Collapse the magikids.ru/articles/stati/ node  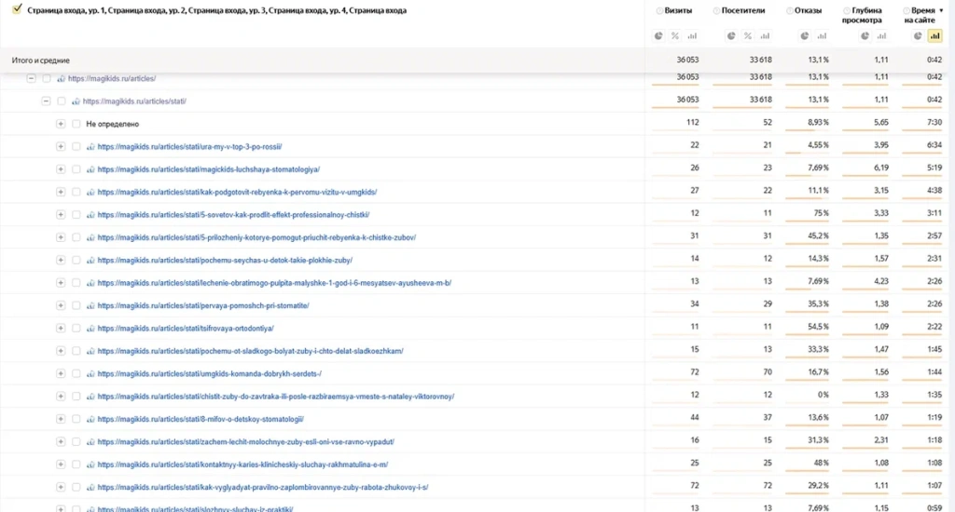click(46, 101)
